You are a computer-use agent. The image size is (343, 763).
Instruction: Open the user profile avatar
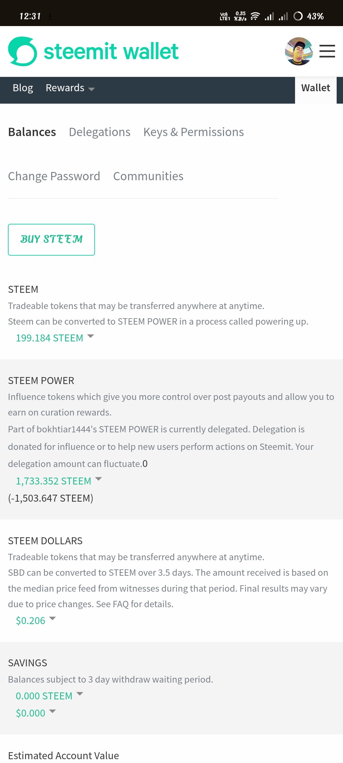click(299, 51)
